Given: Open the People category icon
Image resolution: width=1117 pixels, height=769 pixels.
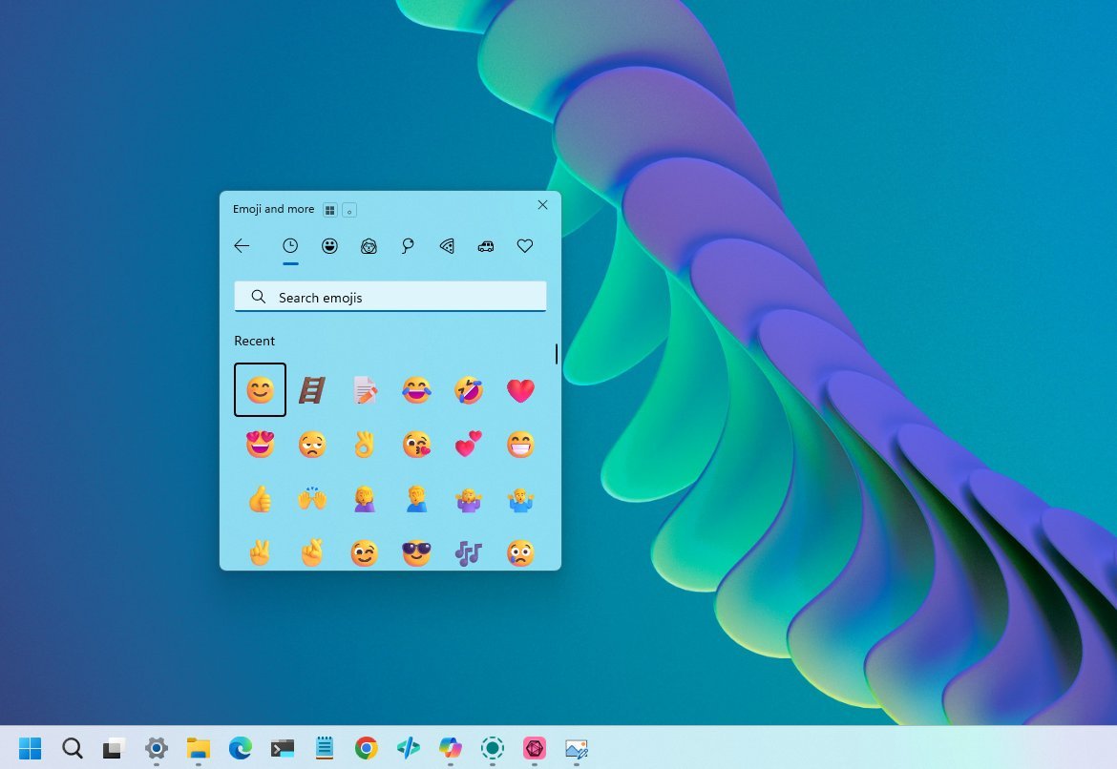Looking at the screenshot, I should pyautogui.click(x=369, y=245).
